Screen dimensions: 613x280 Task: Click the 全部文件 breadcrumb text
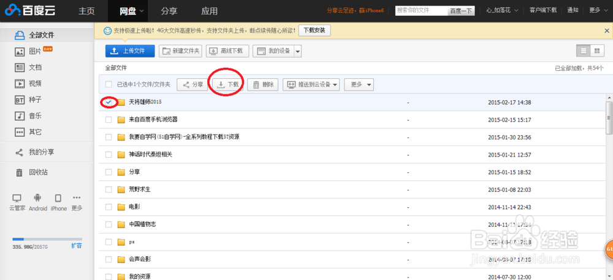116,68
